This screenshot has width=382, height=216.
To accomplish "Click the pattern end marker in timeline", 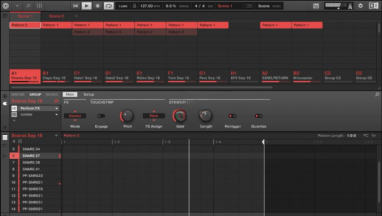I will 263,142.
